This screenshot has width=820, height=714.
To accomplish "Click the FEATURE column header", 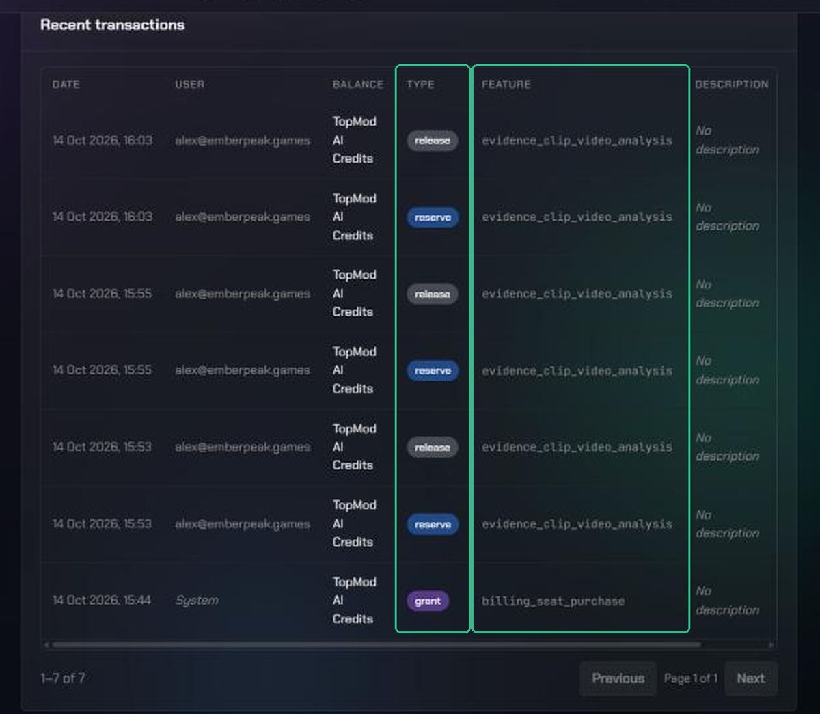I will 506,84.
